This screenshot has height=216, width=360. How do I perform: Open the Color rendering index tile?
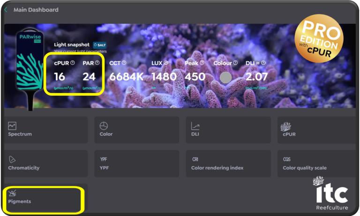pos(228,163)
